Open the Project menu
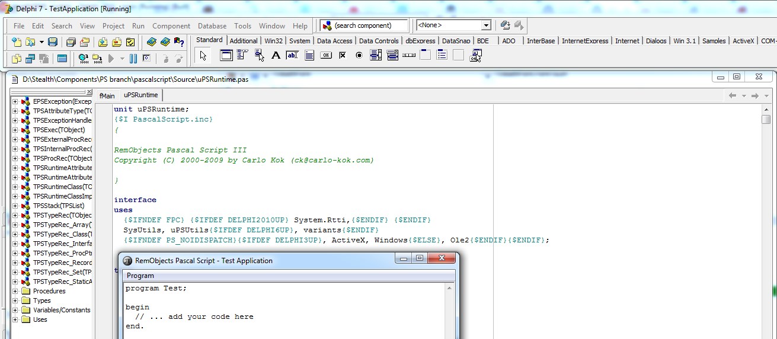Viewport: 777px width, 339px height. (x=113, y=26)
